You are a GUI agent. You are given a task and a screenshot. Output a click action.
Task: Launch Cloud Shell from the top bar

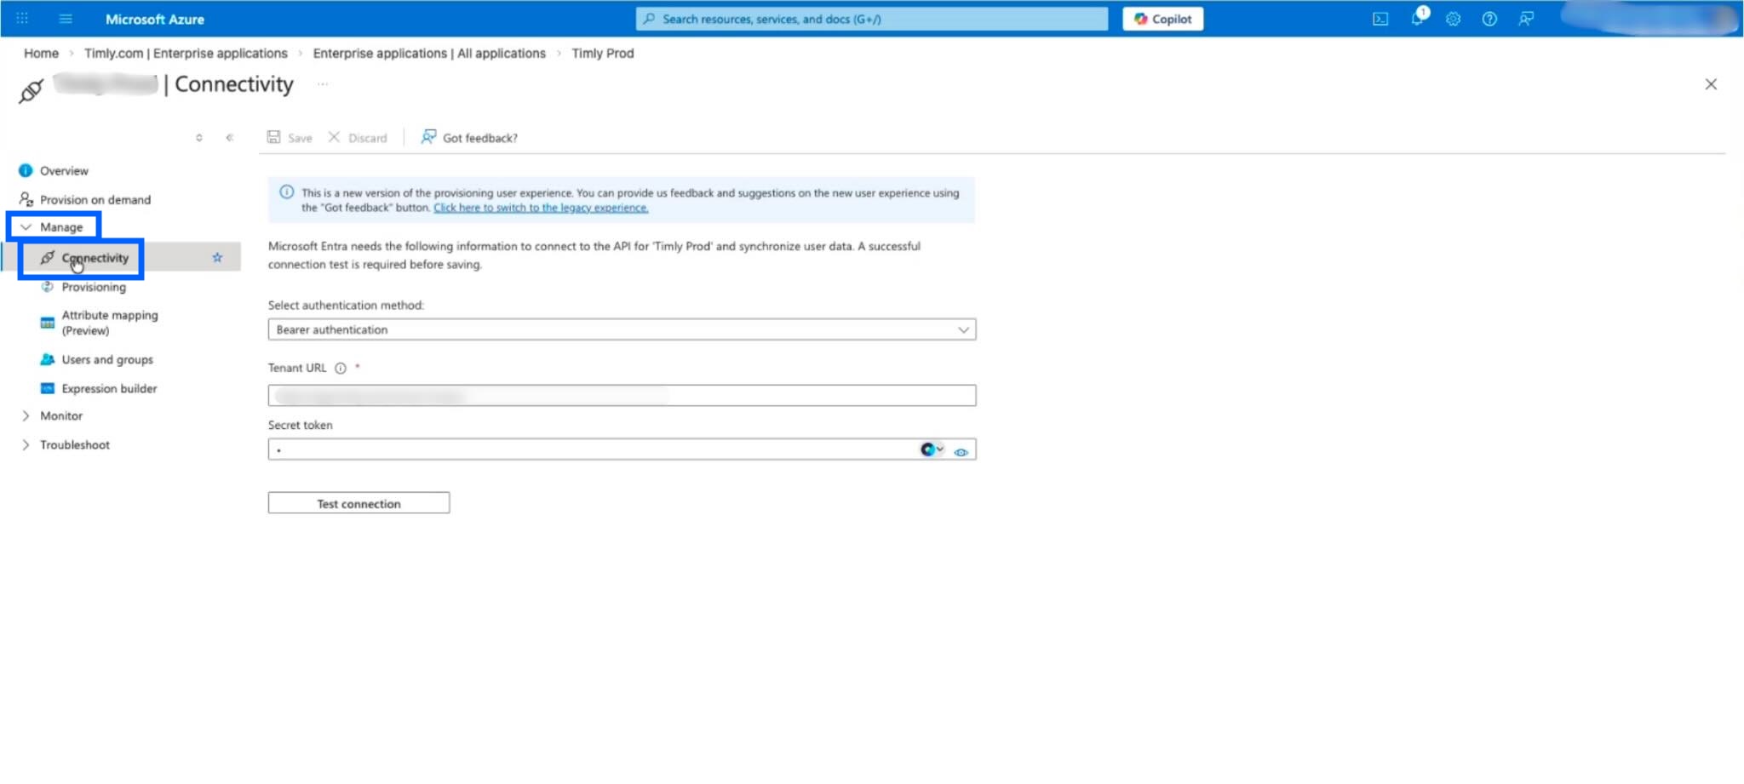(x=1380, y=19)
